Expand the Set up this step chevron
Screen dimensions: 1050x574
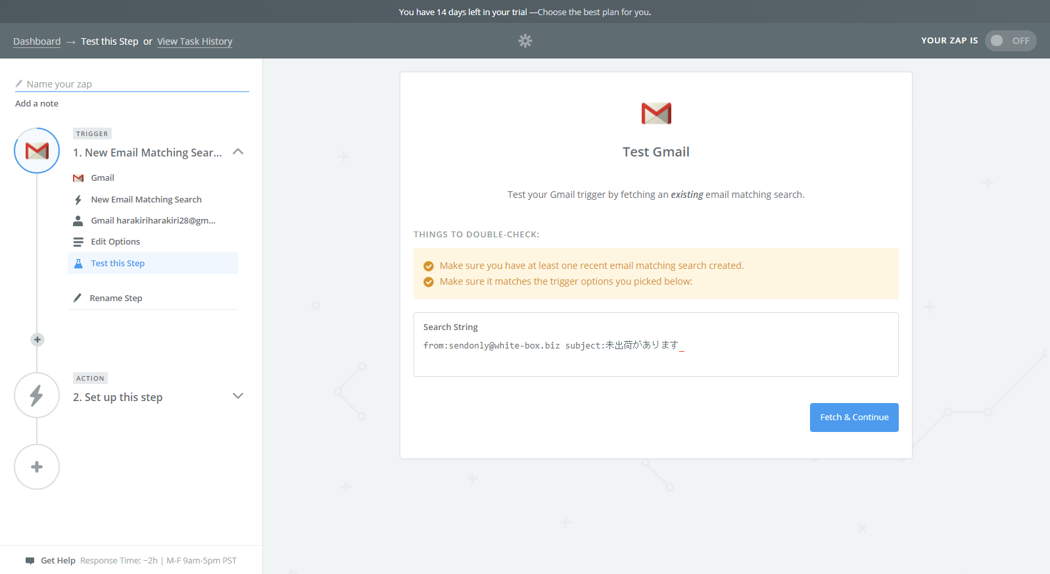[x=238, y=396]
